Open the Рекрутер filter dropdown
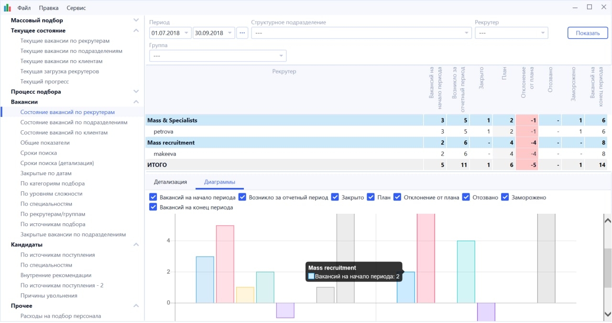Screen dimensions: 612x323 pyautogui.click(x=512, y=33)
